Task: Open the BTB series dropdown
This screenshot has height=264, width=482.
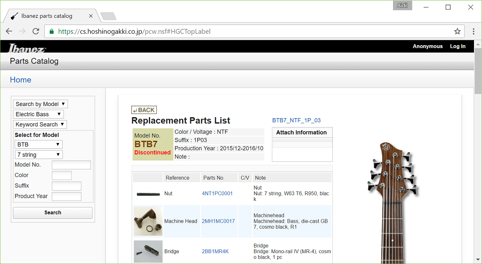Action: point(39,144)
